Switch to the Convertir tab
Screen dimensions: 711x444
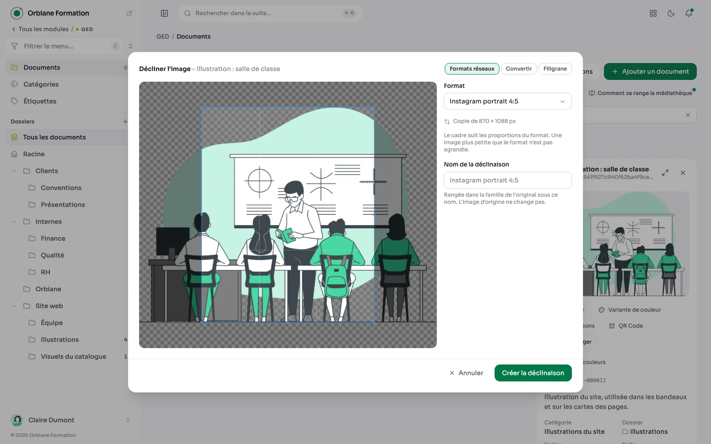tap(519, 69)
